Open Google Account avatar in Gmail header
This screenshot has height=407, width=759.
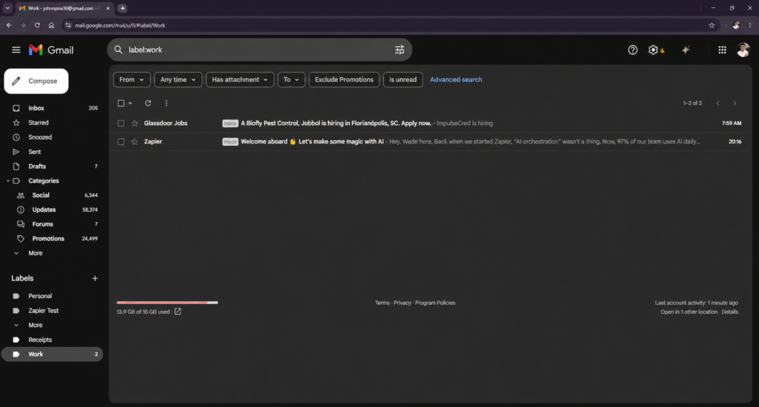click(x=743, y=50)
